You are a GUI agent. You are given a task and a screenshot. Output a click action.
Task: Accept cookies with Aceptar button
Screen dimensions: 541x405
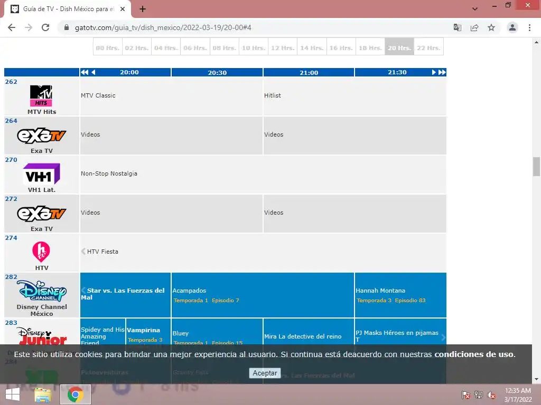tap(265, 373)
